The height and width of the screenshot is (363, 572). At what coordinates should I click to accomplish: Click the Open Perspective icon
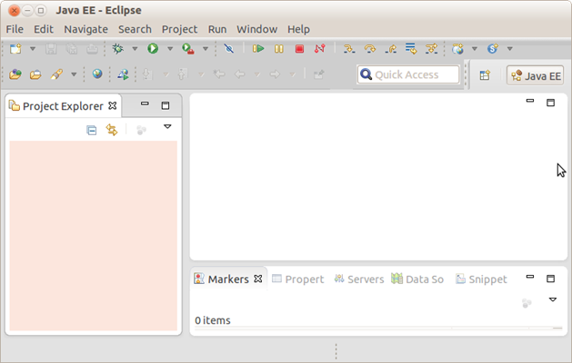(485, 75)
